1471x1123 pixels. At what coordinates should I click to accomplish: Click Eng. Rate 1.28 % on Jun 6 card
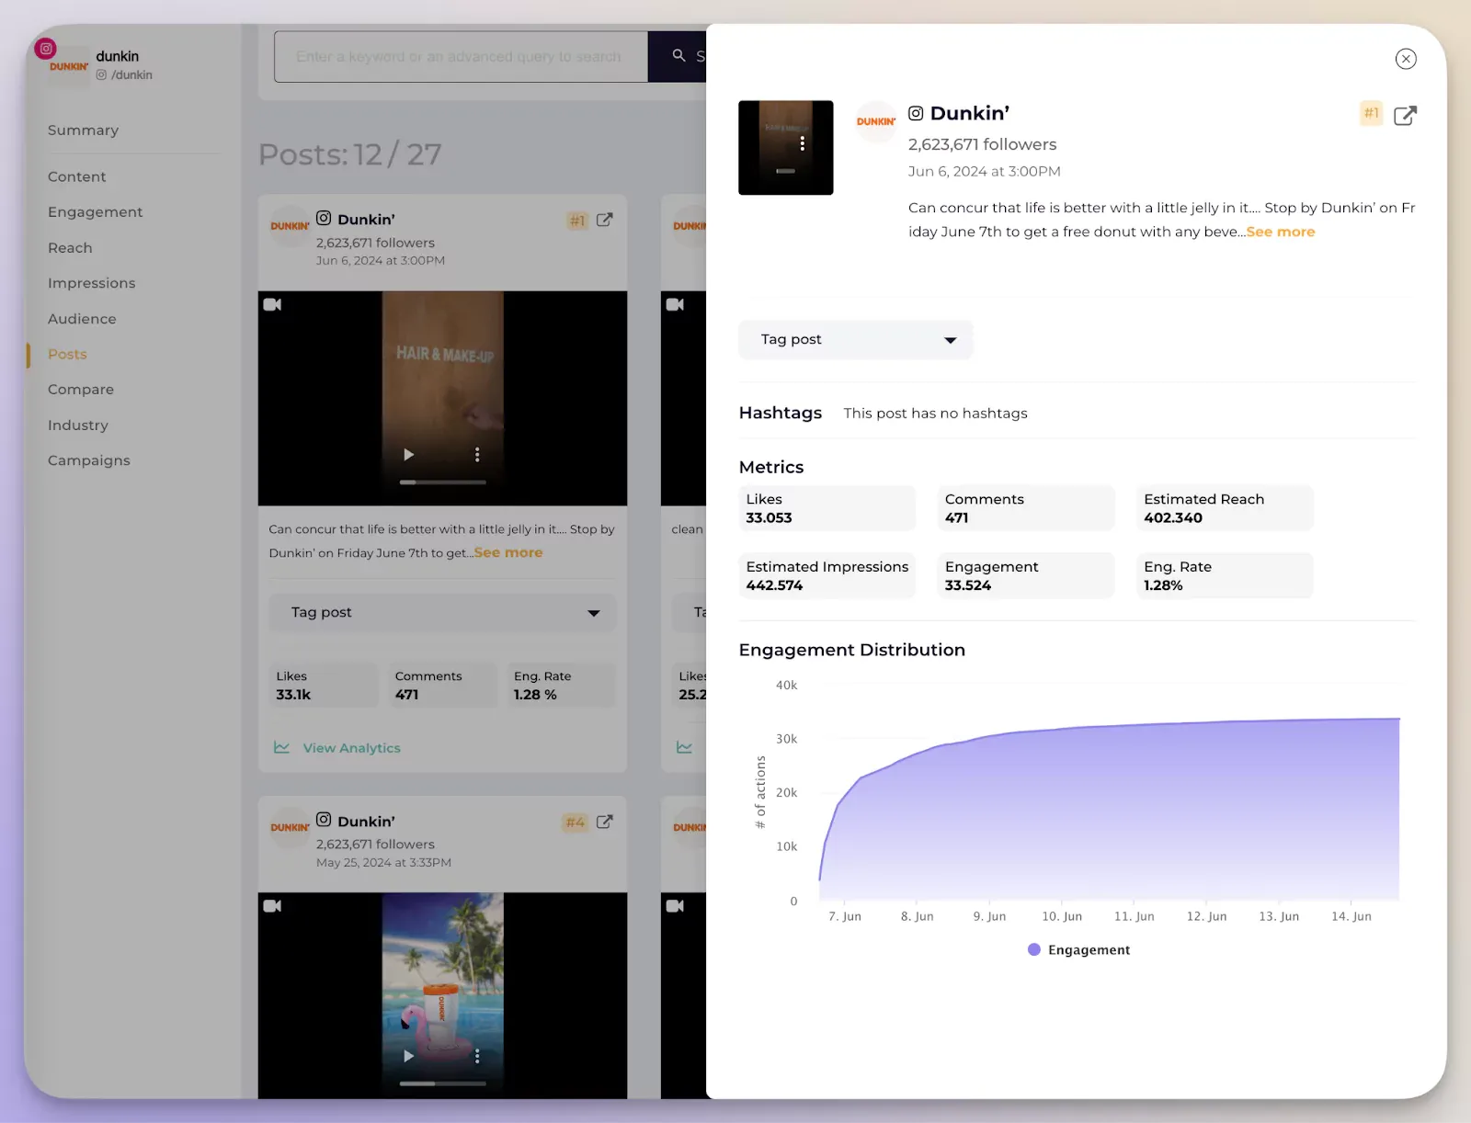[562, 686]
